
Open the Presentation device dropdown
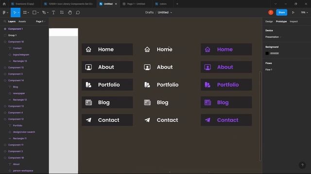(x=273, y=37)
